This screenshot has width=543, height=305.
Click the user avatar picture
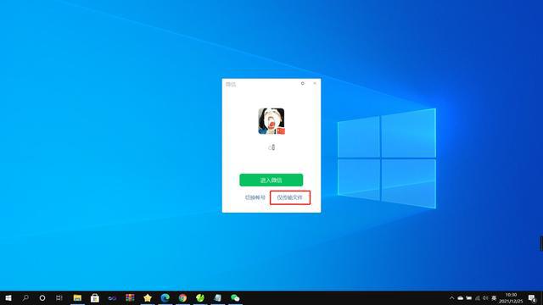point(271,121)
